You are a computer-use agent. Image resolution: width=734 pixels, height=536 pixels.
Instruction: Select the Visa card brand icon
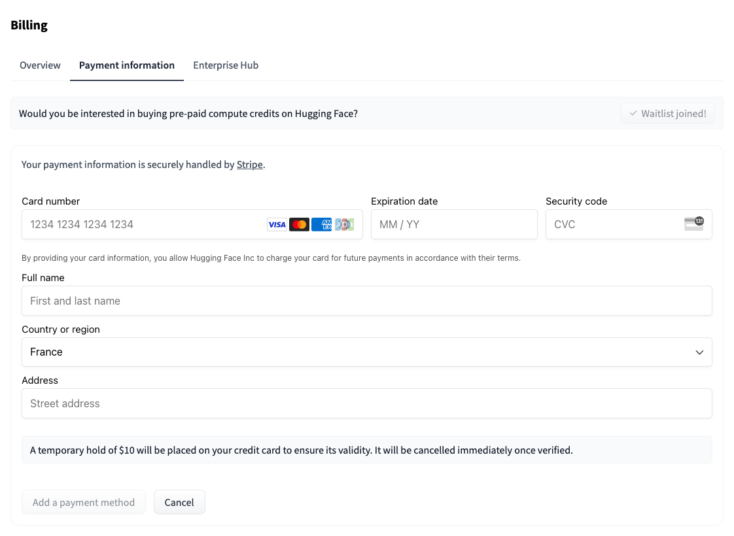(277, 224)
